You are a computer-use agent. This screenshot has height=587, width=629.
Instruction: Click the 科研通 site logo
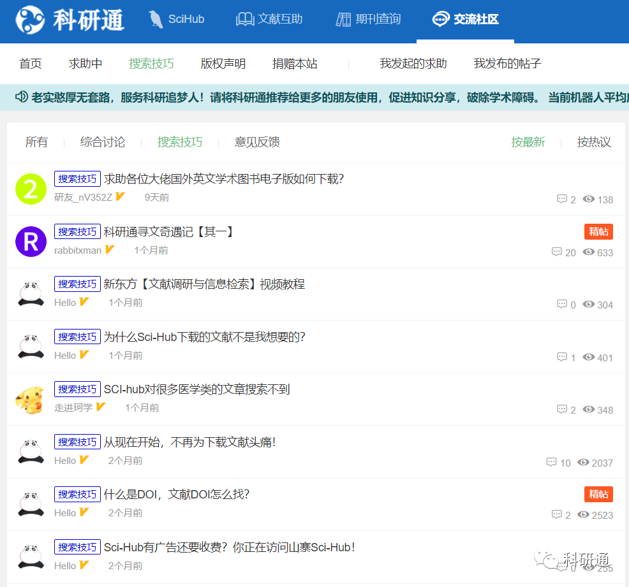[70, 20]
